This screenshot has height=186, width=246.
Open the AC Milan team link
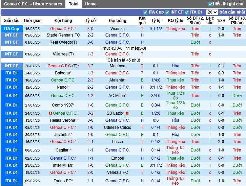[x=117, y=96]
